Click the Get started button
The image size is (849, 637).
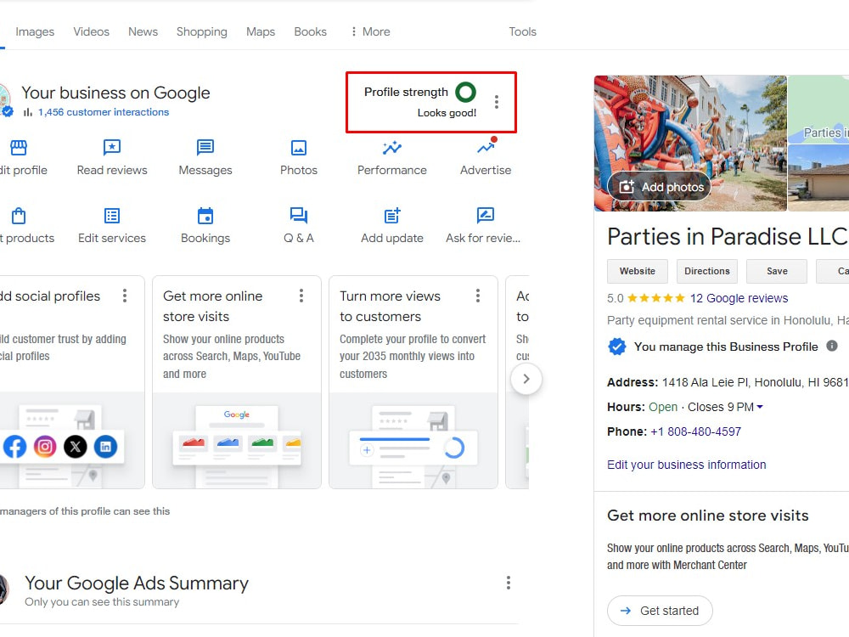(x=660, y=611)
